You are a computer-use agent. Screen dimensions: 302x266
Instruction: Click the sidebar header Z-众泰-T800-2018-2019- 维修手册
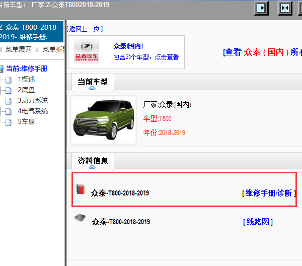(31, 32)
